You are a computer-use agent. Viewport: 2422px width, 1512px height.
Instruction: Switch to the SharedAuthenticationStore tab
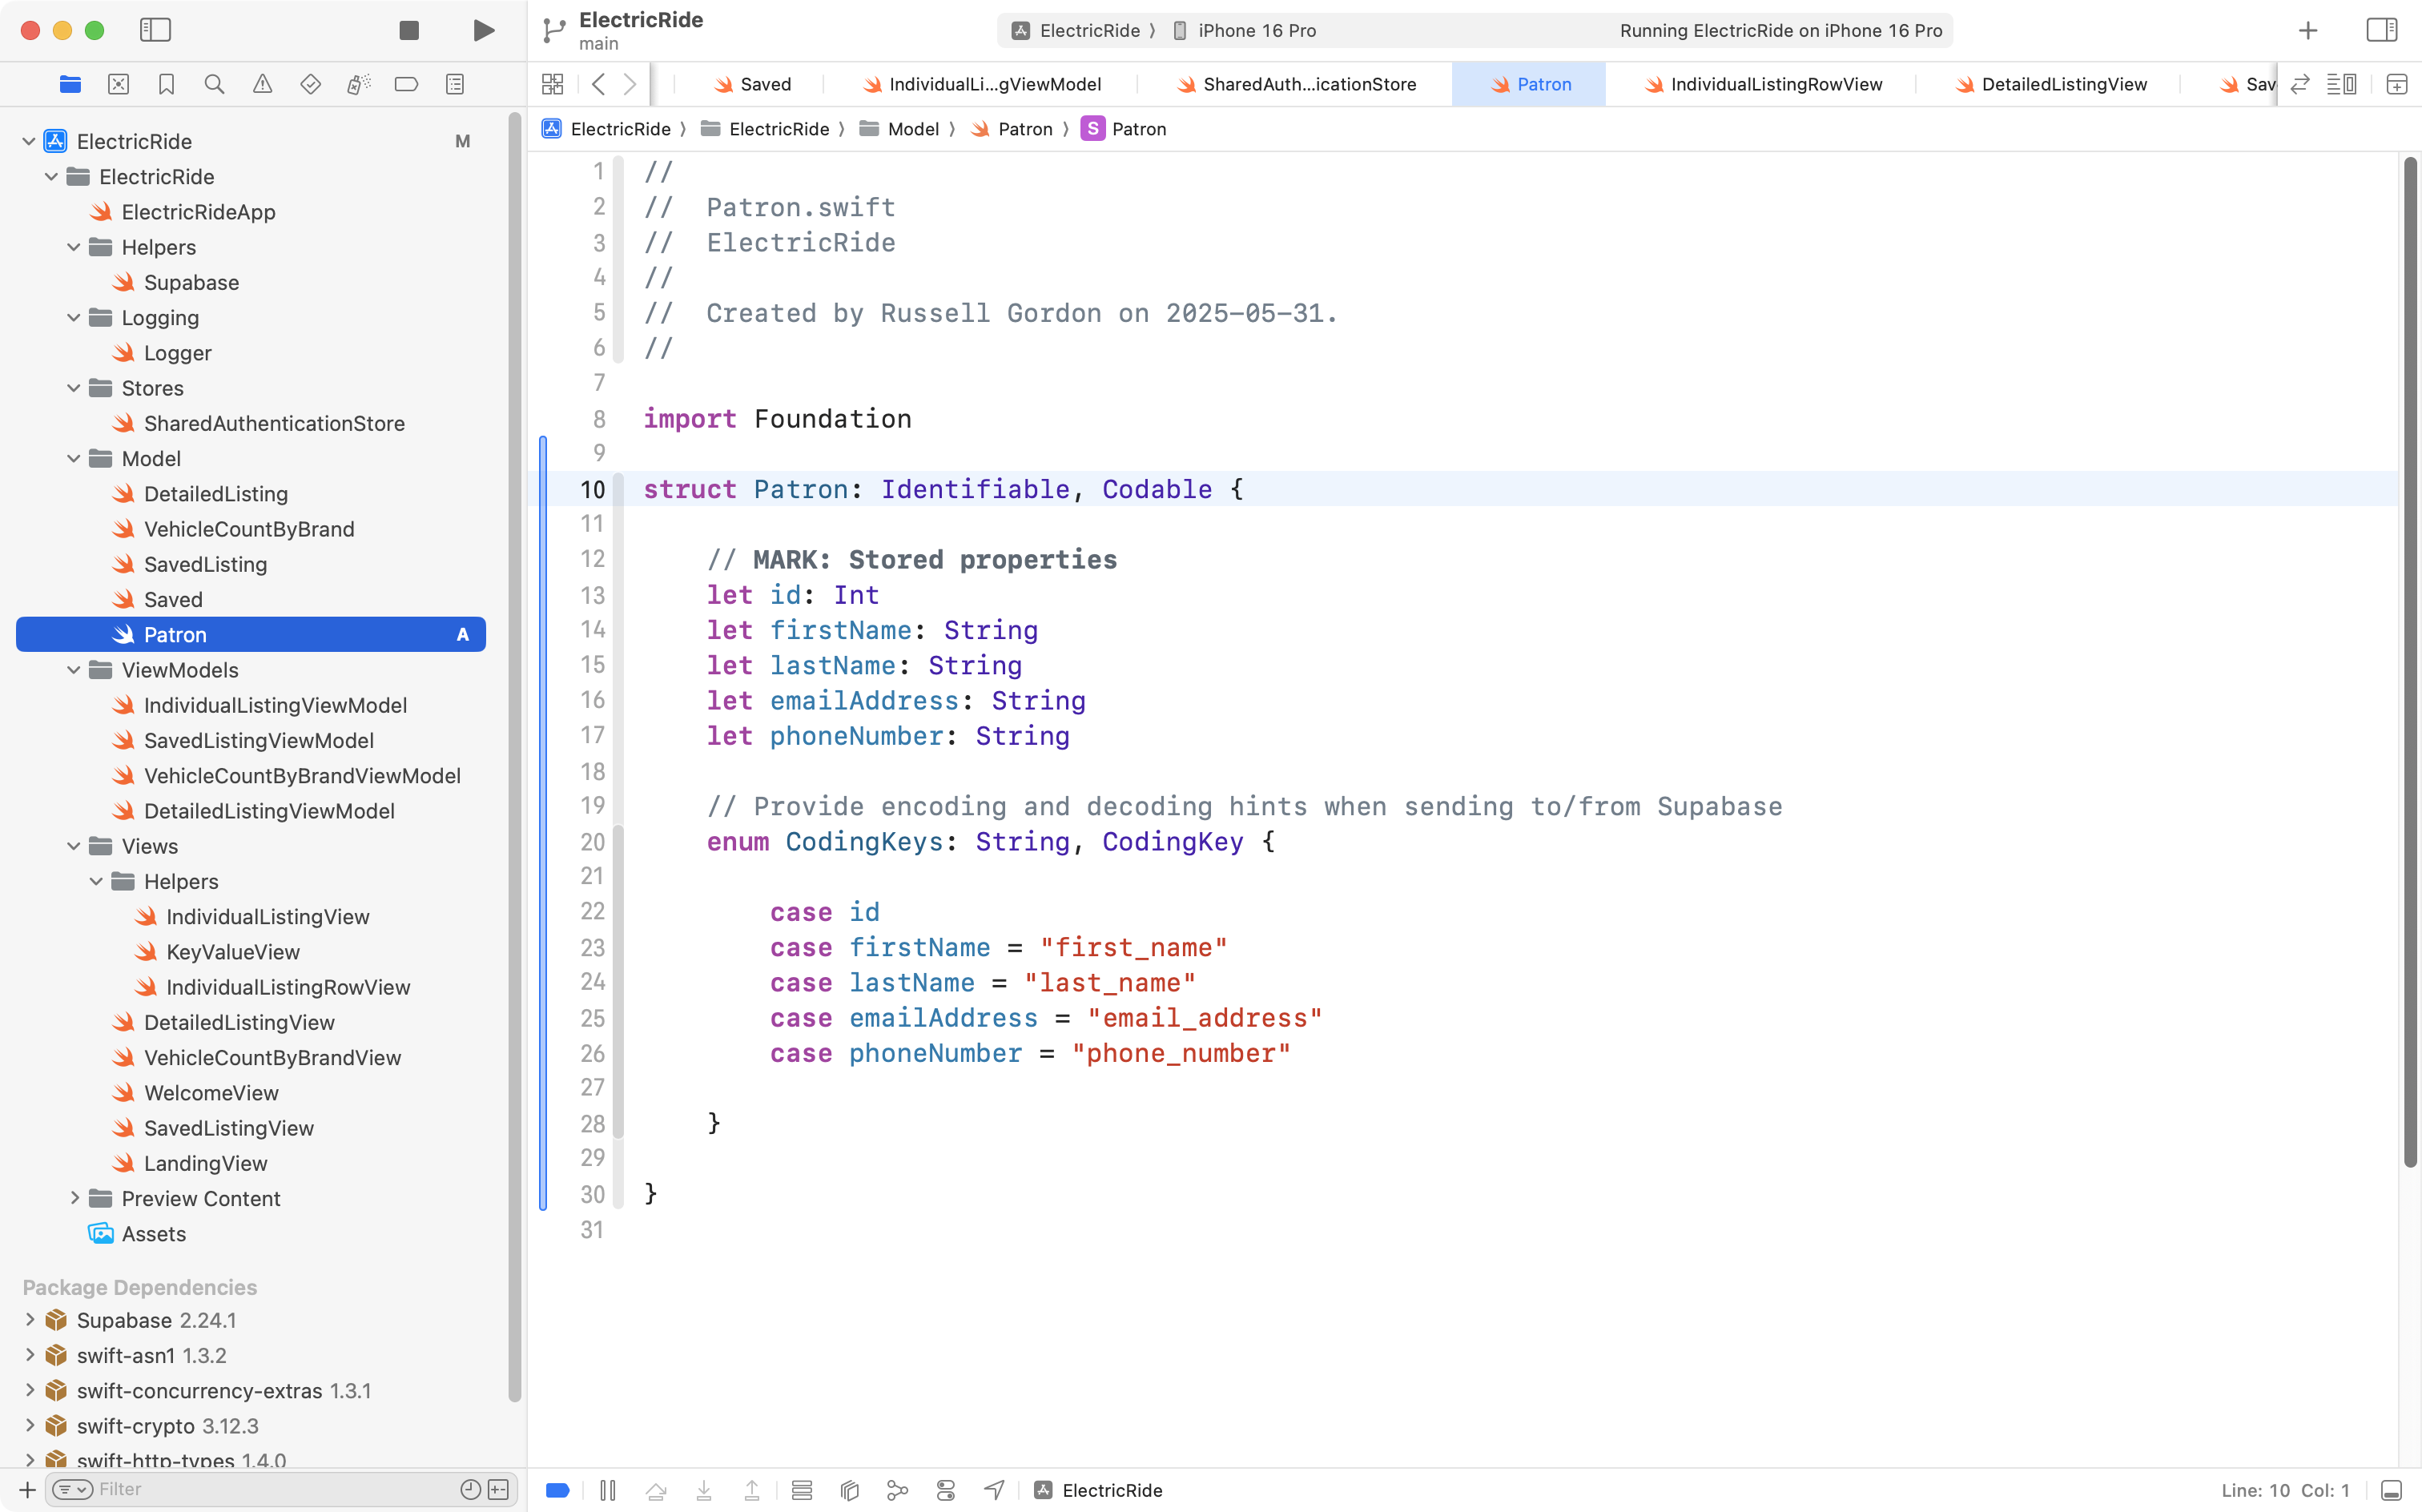coord(1308,84)
